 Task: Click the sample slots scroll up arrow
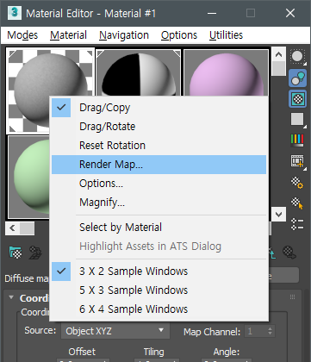point(278,54)
